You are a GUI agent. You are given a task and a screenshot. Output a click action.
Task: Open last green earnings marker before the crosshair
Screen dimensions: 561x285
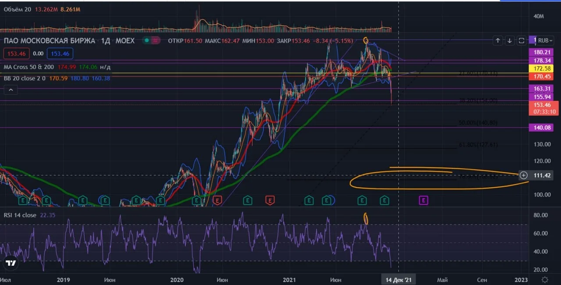pyautogui.click(x=384, y=200)
